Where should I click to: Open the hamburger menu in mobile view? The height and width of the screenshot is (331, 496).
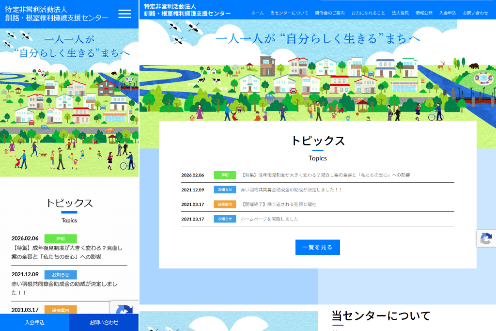[124, 14]
